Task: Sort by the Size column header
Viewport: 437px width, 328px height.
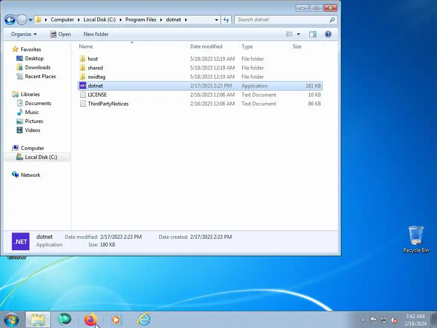Action: (307, 47)
